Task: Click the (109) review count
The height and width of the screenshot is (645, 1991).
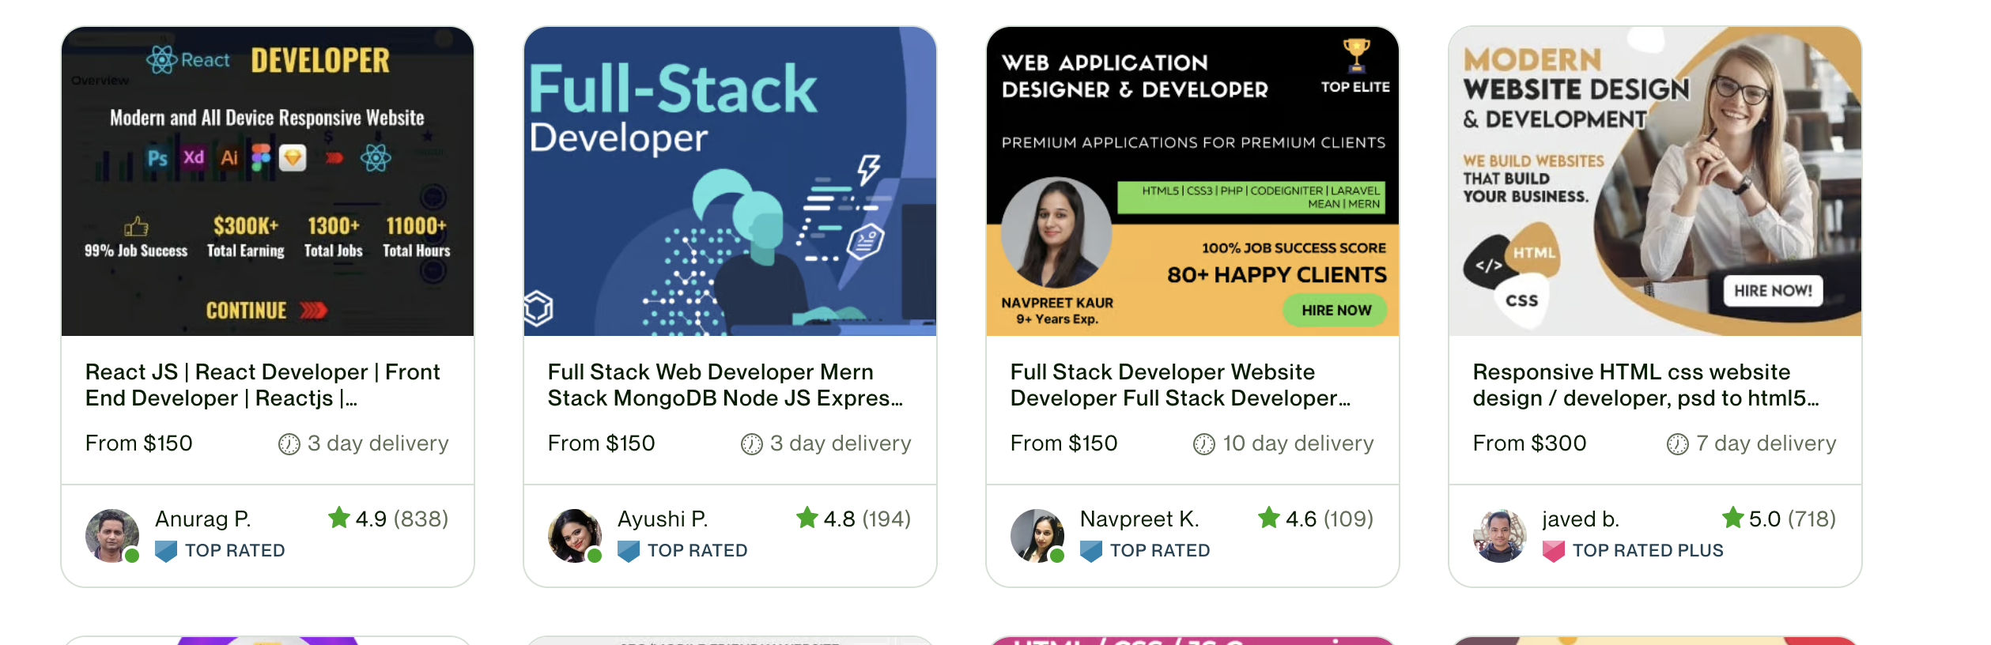Action: pos(1348,519)
